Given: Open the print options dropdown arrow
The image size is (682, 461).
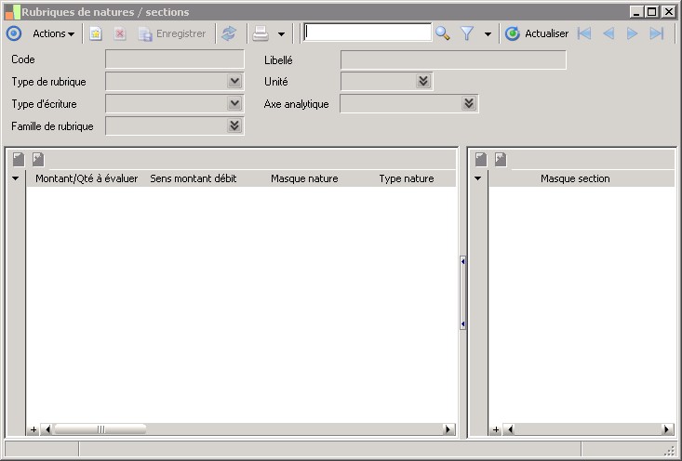Looking at the screenshot, I should pos(281,33).
